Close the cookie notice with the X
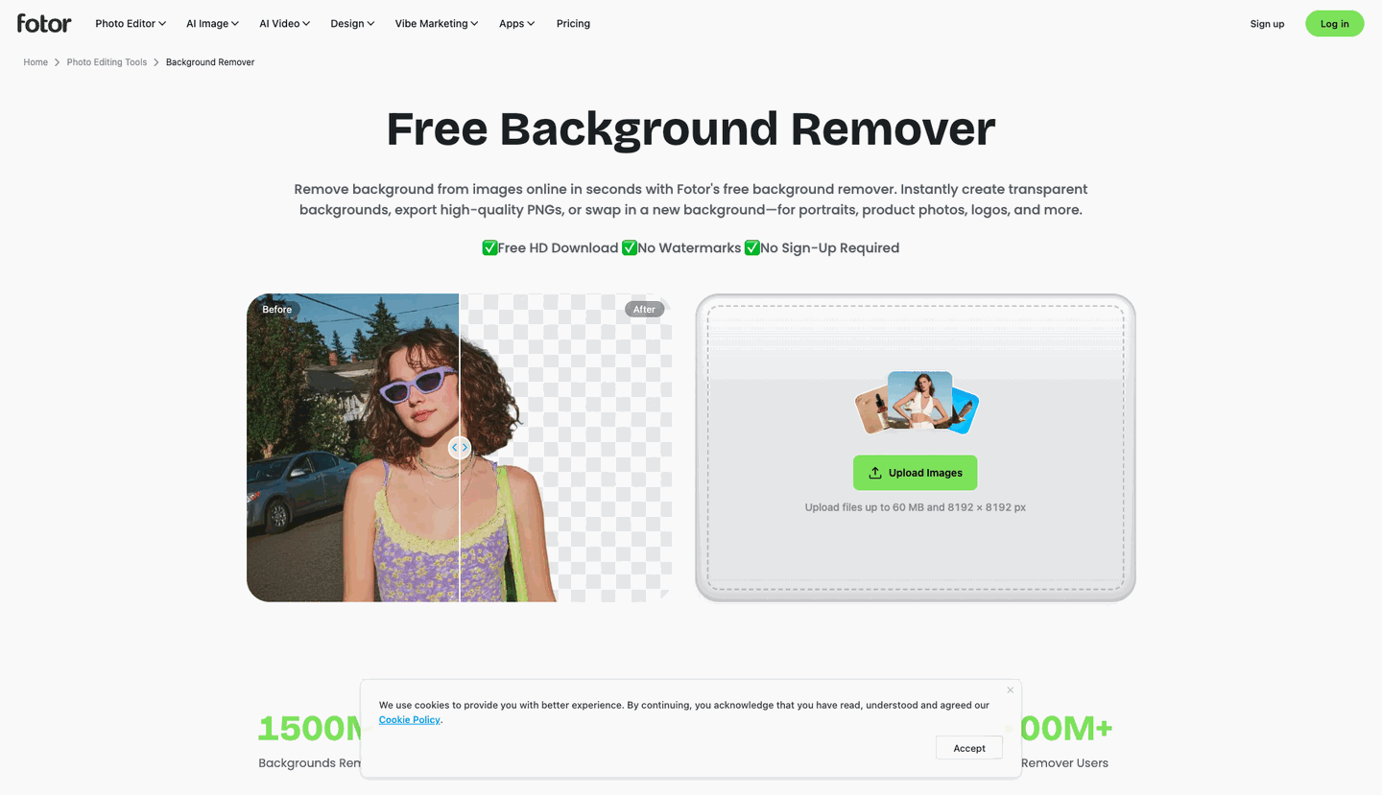This screenshot has height=795, width=1382. pyautogui.click(x=1010, y=690)
